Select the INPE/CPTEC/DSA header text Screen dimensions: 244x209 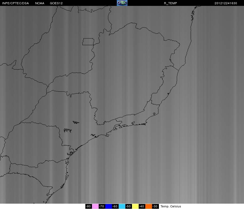15,3
